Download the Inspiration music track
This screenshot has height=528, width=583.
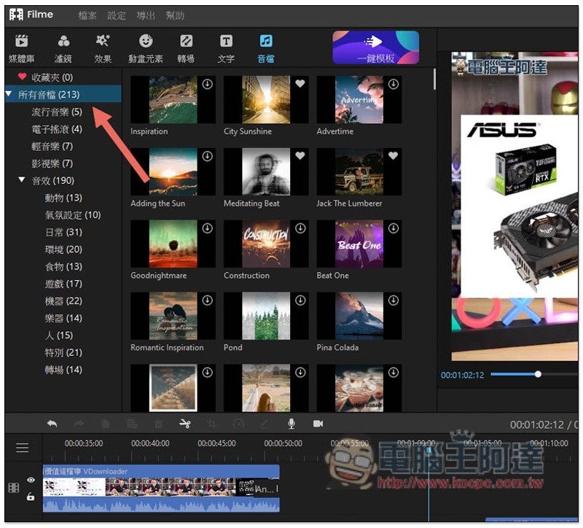(x=207, y=85)
